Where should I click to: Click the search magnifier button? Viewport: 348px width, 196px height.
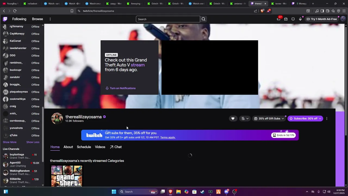coord(203,19)
